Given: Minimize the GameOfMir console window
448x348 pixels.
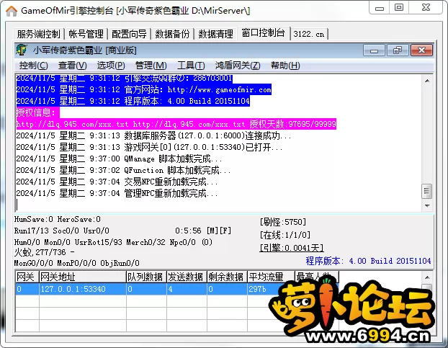Looking at the screenshot, I should pos(380,8).
